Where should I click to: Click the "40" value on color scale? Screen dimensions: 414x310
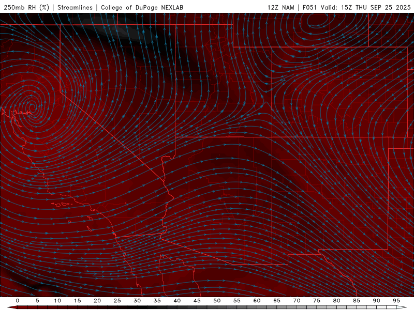[x=177, y=301]
